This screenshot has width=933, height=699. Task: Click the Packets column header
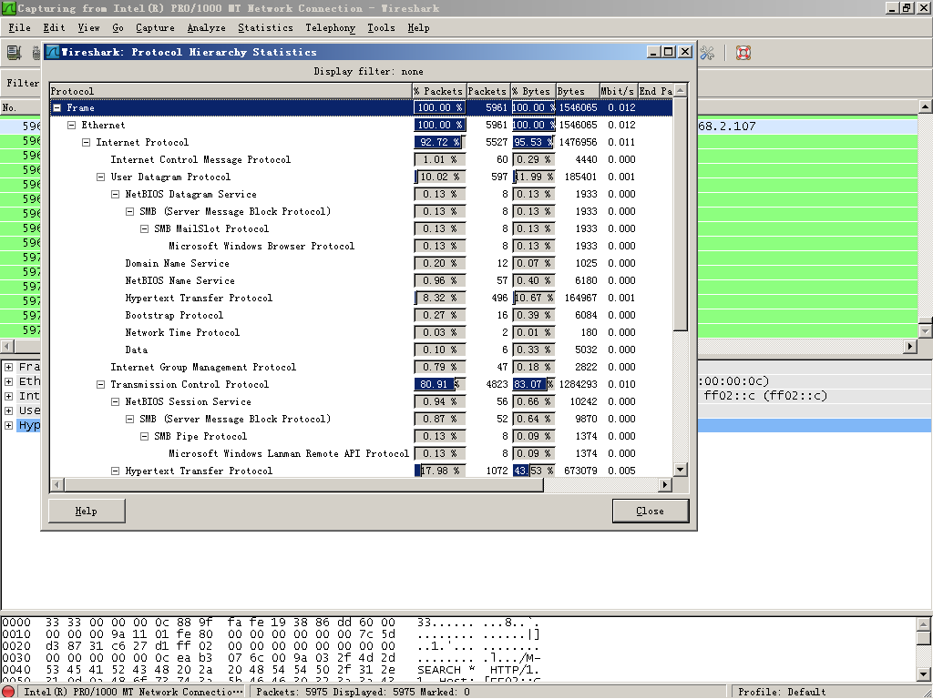488,91
